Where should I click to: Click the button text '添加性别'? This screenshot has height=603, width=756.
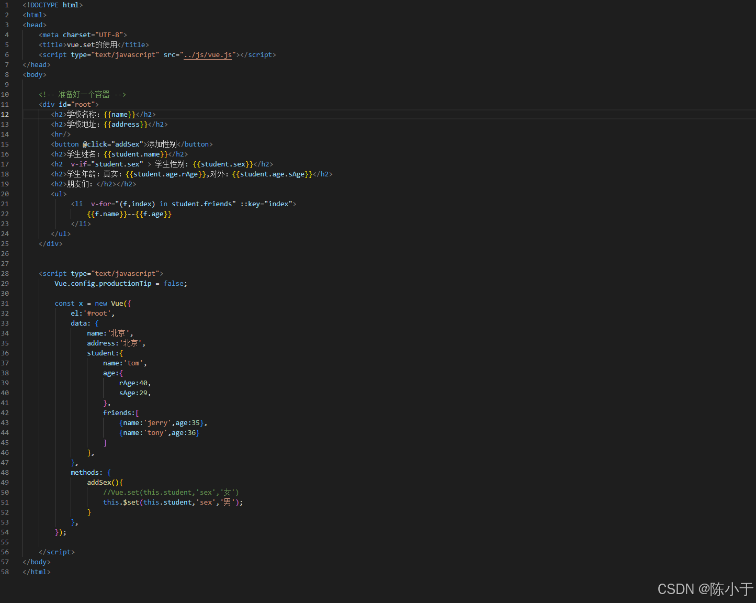[162, 144]
